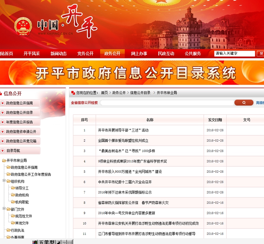Open the 政务公开 navigation tab

112,53
